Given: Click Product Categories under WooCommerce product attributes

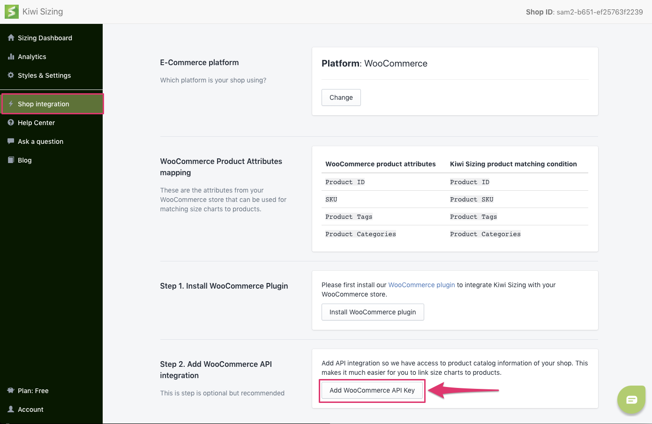Looking at the screenshot, I should point(360,234).
